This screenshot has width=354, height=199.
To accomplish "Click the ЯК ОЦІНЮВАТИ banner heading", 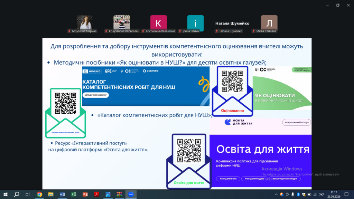I will [x=275, y=96].
